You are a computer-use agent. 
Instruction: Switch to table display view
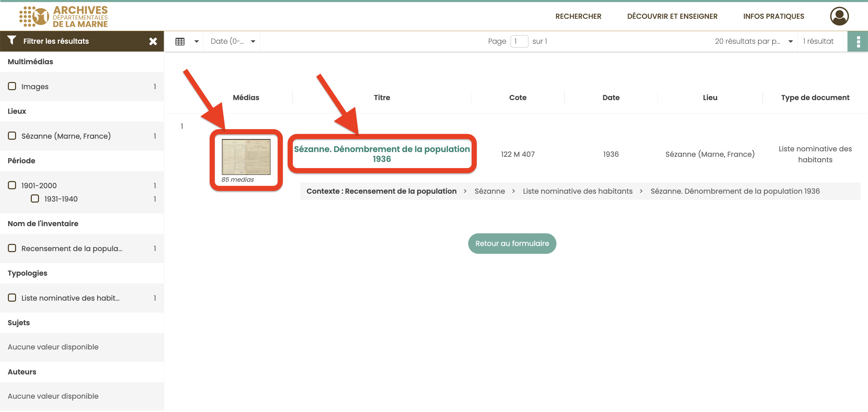pyautogui.click(x=180, y=41)
